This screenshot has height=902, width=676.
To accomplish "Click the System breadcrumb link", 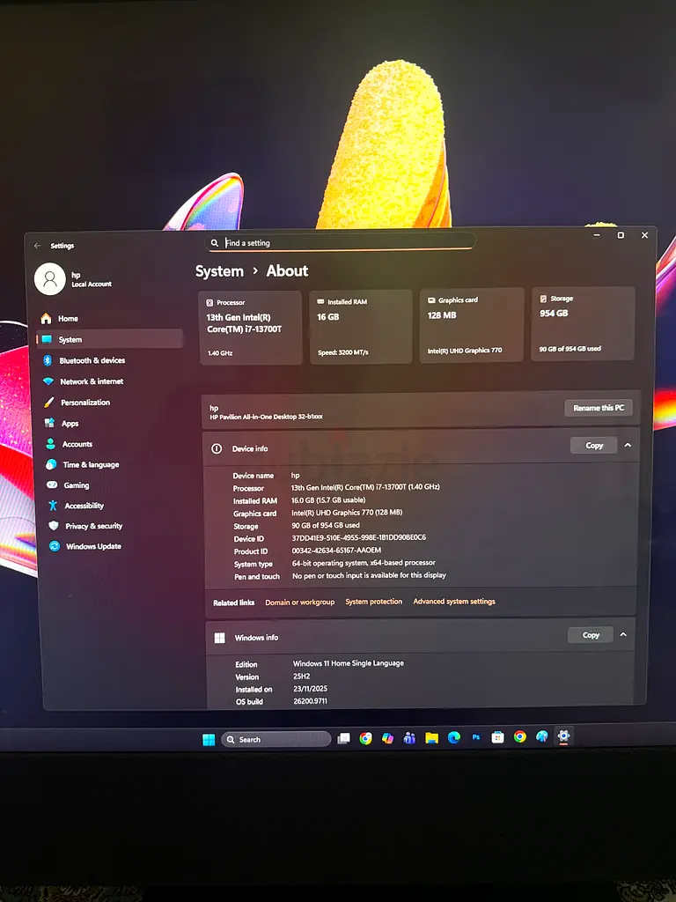I will point(219,271).
